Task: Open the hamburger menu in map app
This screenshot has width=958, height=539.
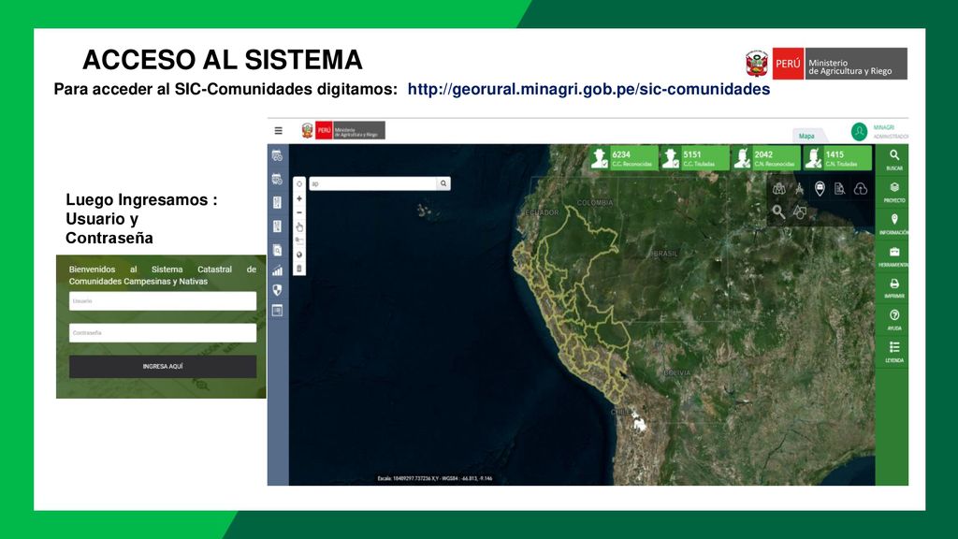Action: (278, 131)
